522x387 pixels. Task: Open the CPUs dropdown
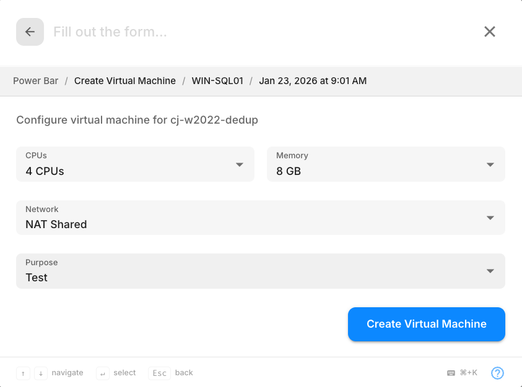[135, 164]
